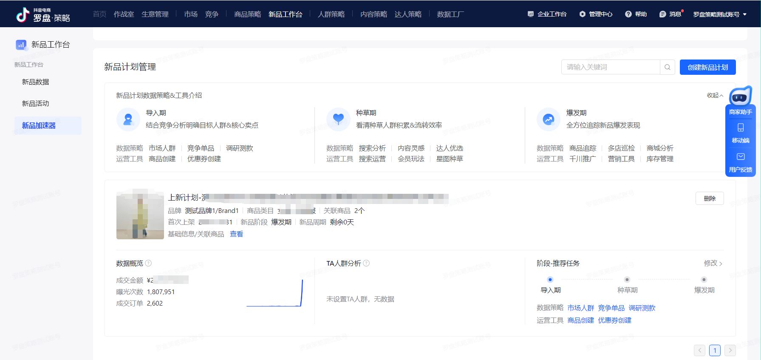Click the 创建新品计划 button

[707, 67]
